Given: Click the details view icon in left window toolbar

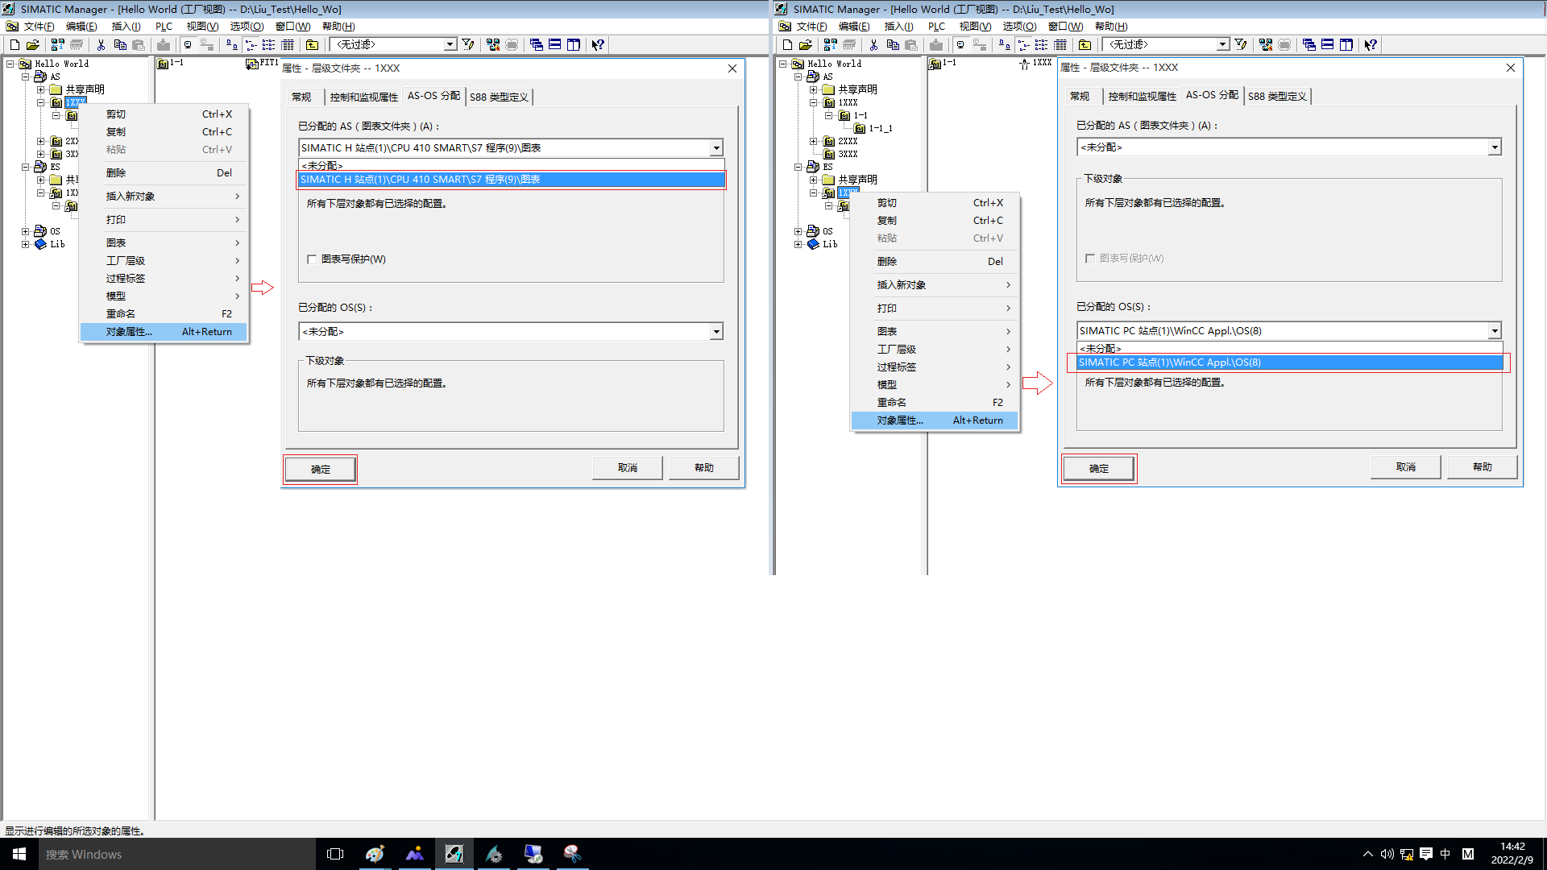Looking at the screenshot, I should coord(288,45).
